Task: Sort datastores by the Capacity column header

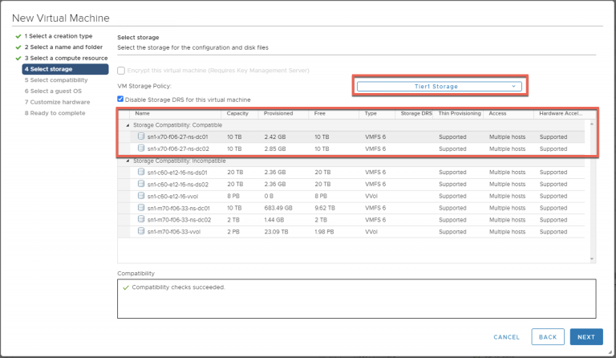Action: point(237,113)
